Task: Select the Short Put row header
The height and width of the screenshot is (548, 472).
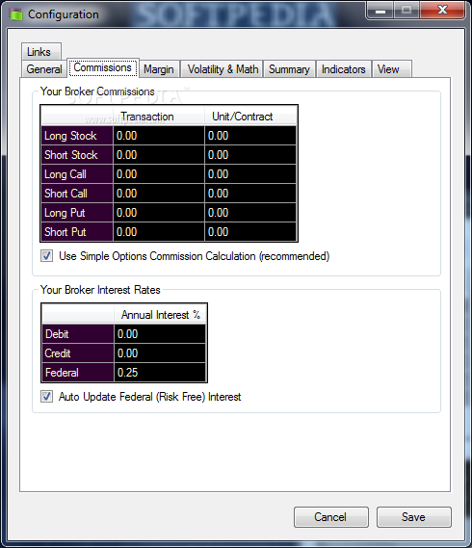Action: (x=77, y=232)
